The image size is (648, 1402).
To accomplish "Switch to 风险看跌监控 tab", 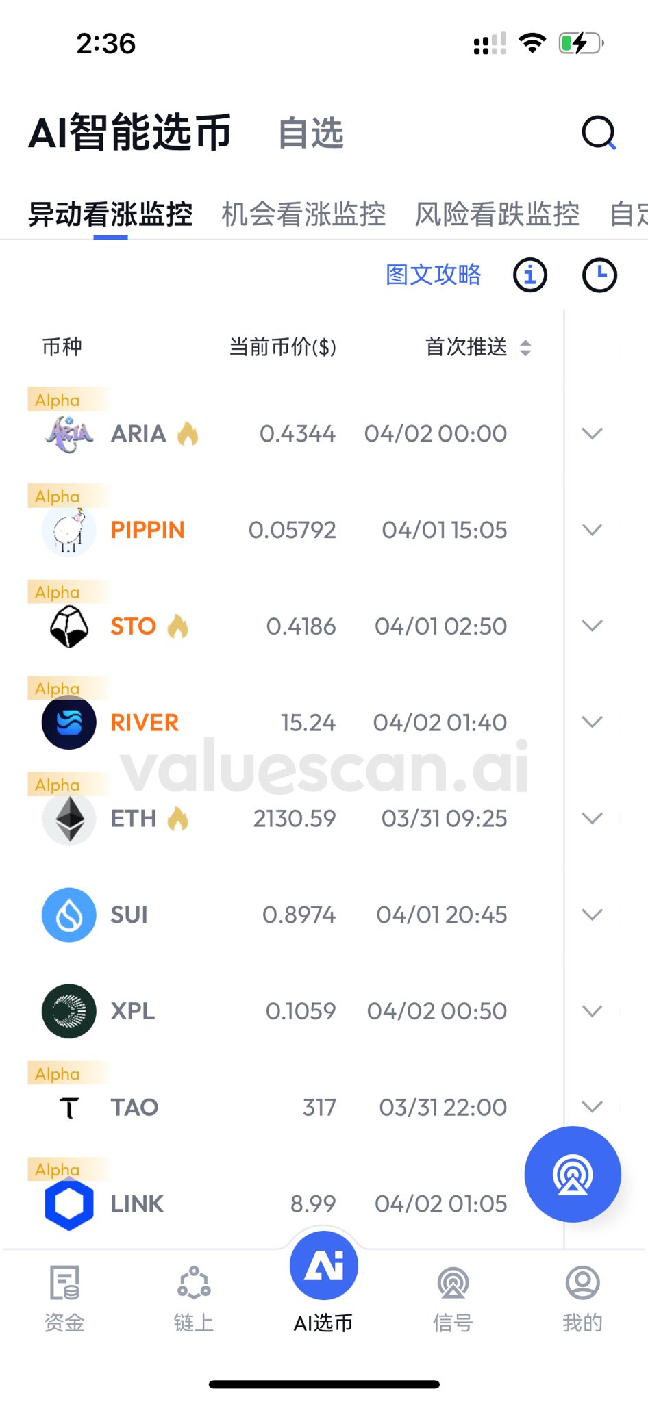I will 497,214.
